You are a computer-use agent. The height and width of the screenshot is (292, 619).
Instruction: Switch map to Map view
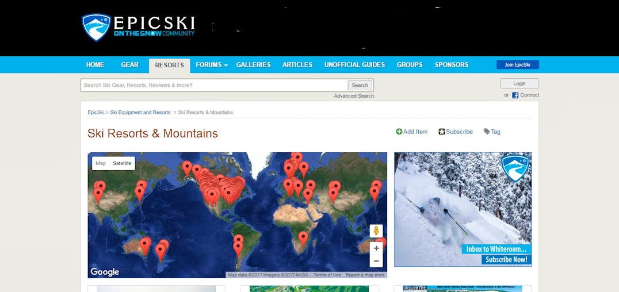101,163
